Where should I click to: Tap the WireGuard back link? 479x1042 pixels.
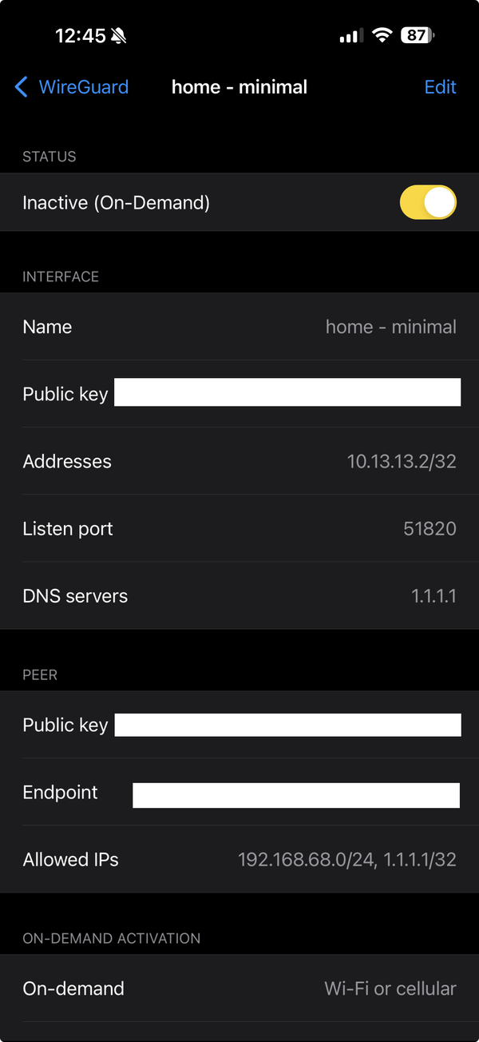[x=80, y=88]
